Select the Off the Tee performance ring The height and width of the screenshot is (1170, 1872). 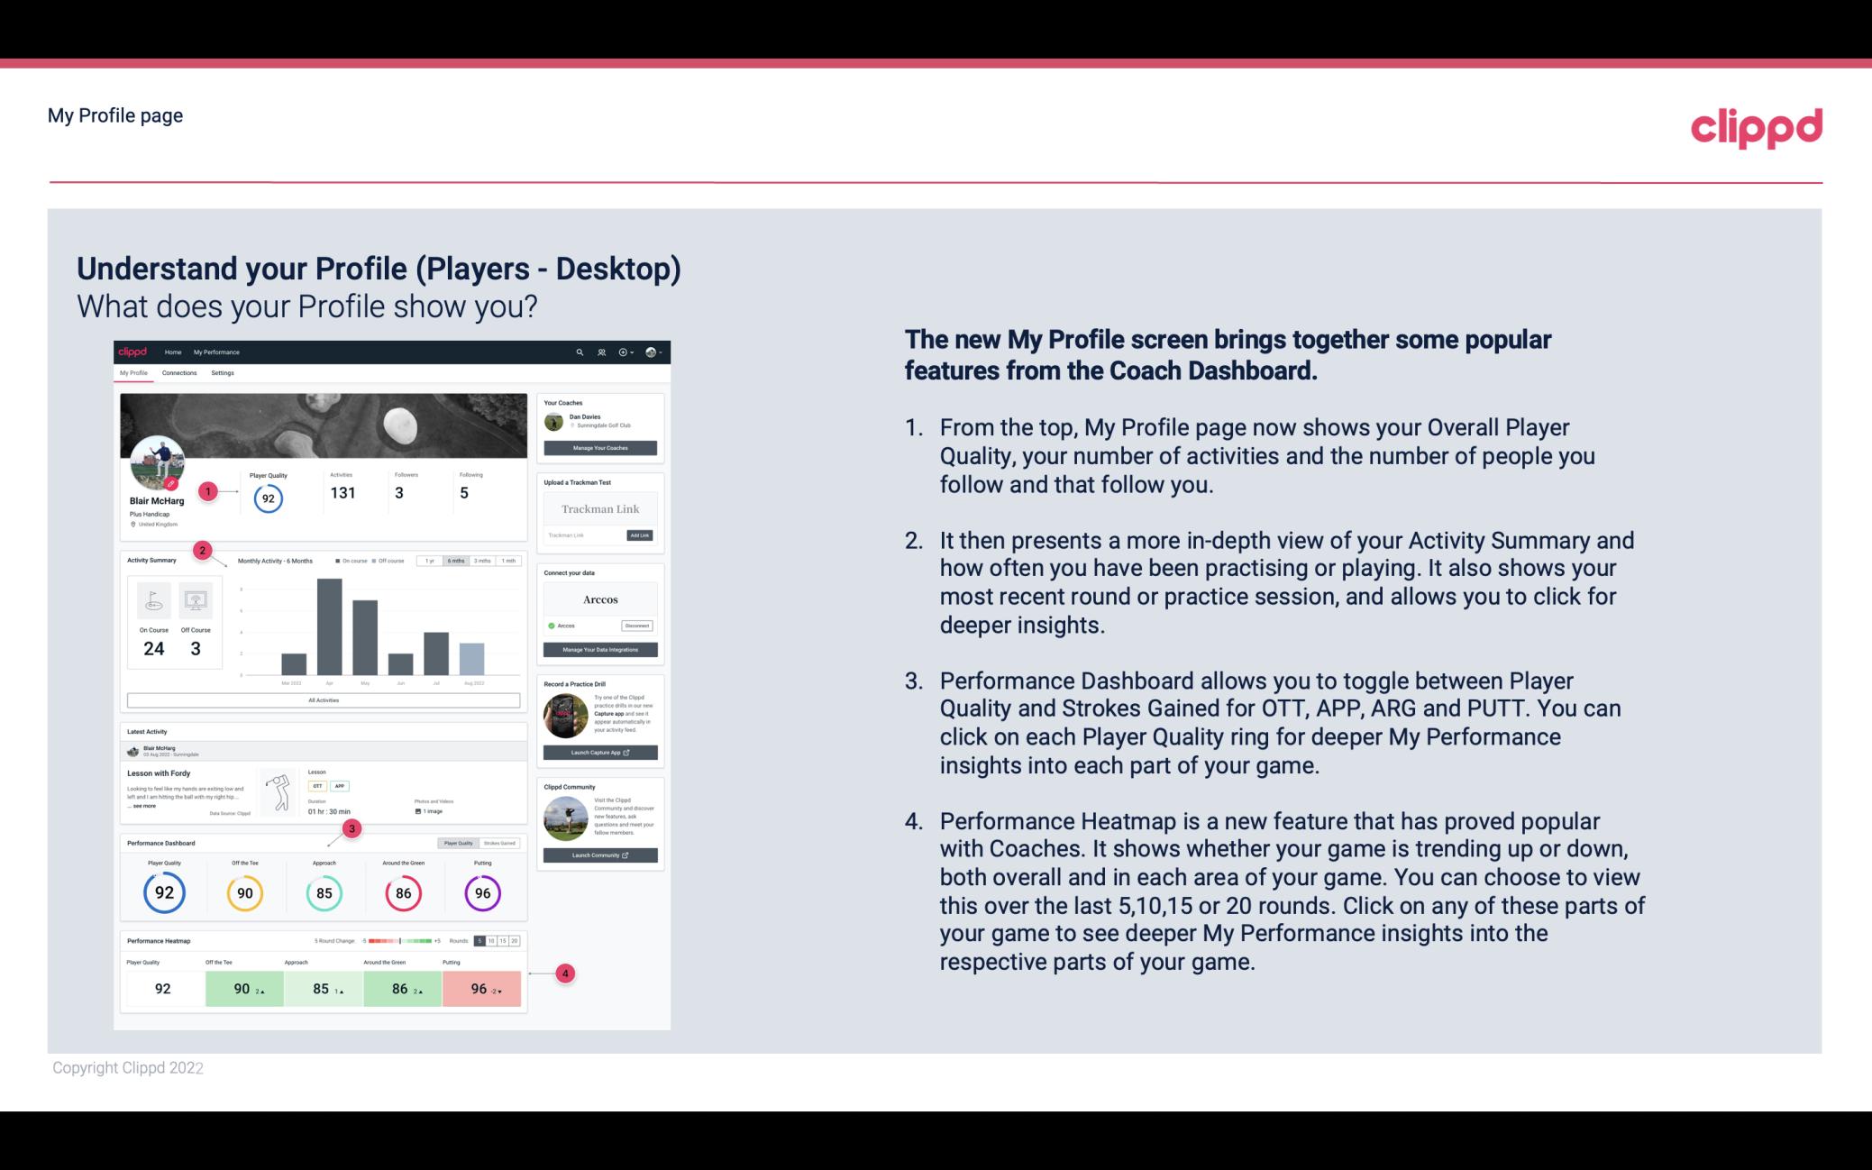(x=244, y=892)
